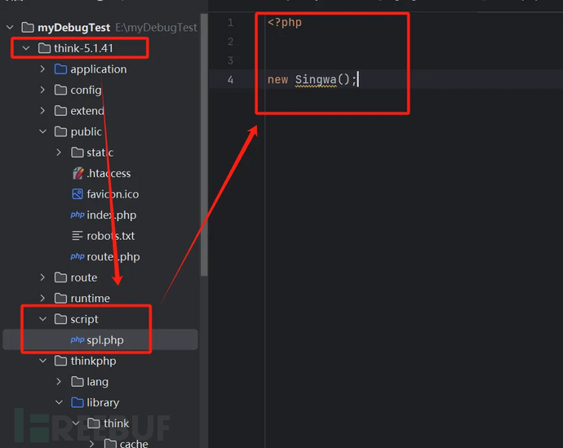This screenshot has height=448, width=563.
Task: Click the text file icon beside robots.txt
Action: pos(78,236)
